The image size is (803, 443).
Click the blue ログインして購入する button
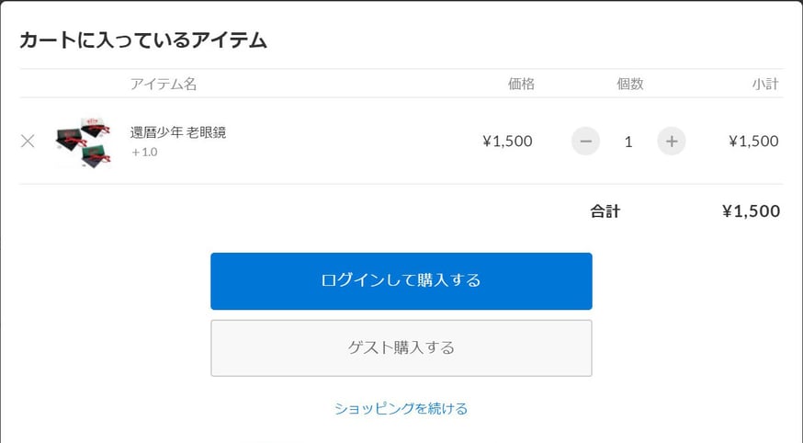tap(401, 280)
